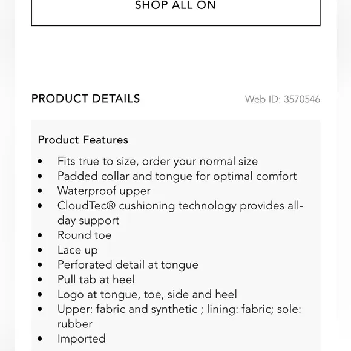This screenshot has height=351, width=351.
Task: Click the CloudTec cushioning technology line
Action: click(180, 206)
